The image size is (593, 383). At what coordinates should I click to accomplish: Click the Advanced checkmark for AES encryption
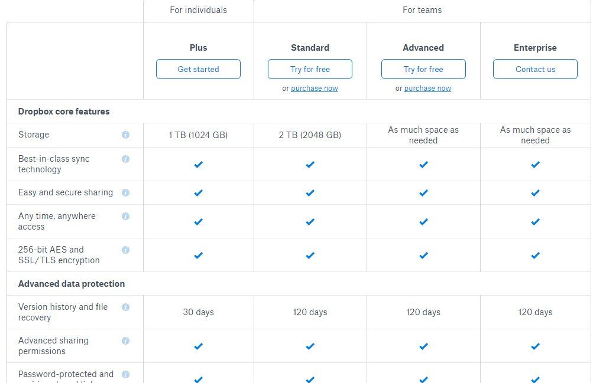(423, 256)
